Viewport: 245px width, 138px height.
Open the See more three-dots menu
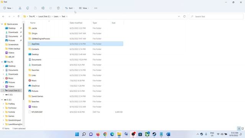coord(96,8)
